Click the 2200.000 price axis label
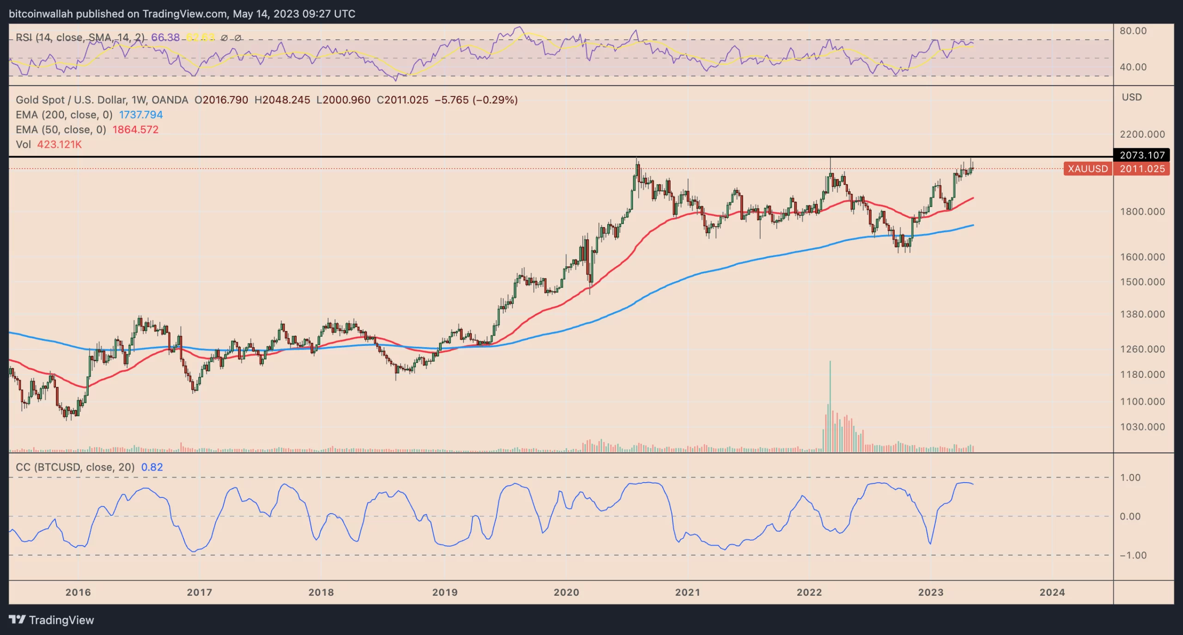1183x635 pixels. click(x=1142, y=134)
